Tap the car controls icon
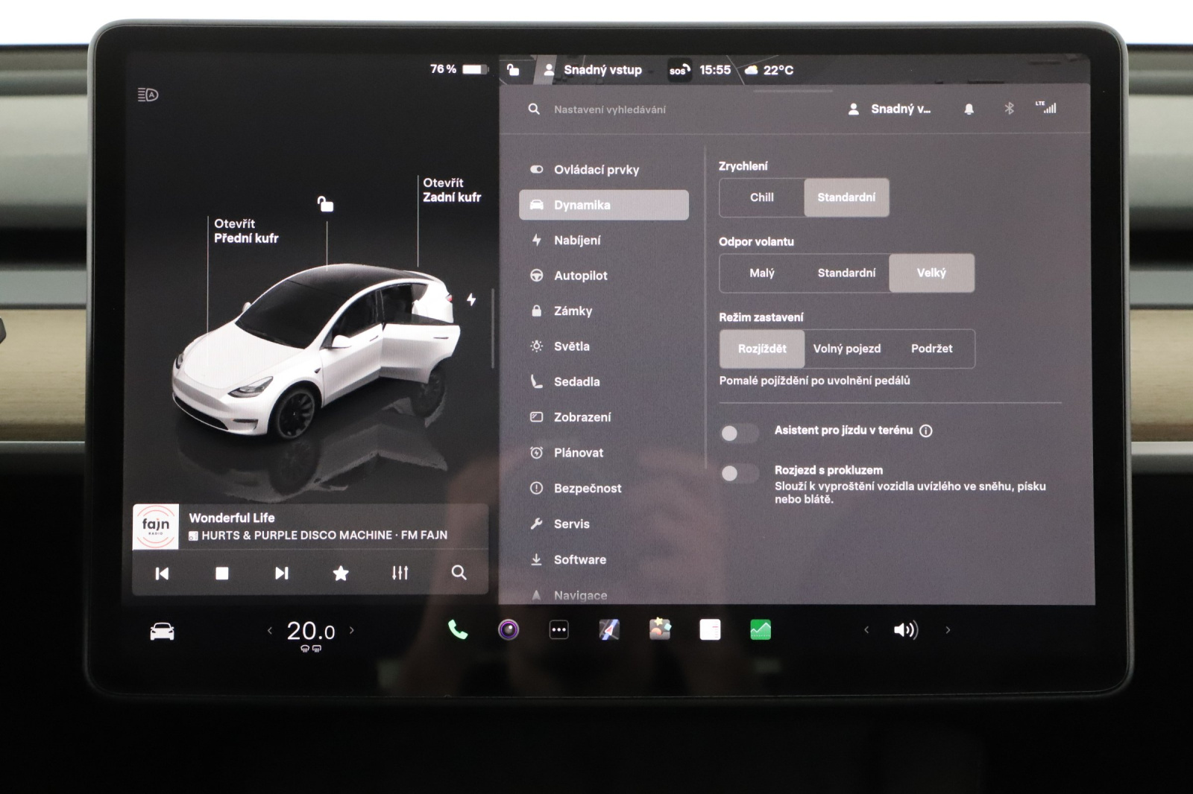 (x=162, y=632)
